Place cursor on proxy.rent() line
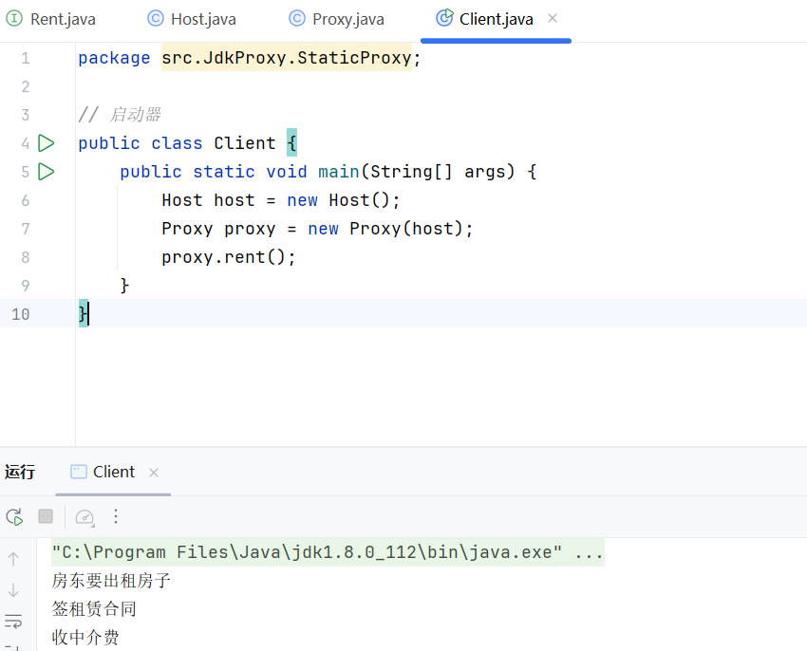Screen dimensions: 807x651 (229, 257)
